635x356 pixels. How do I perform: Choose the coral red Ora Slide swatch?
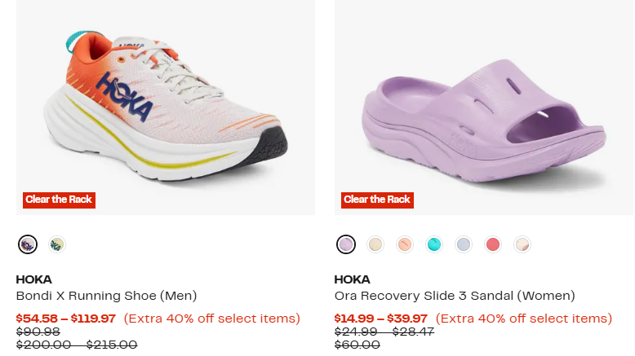click(493, 244)
